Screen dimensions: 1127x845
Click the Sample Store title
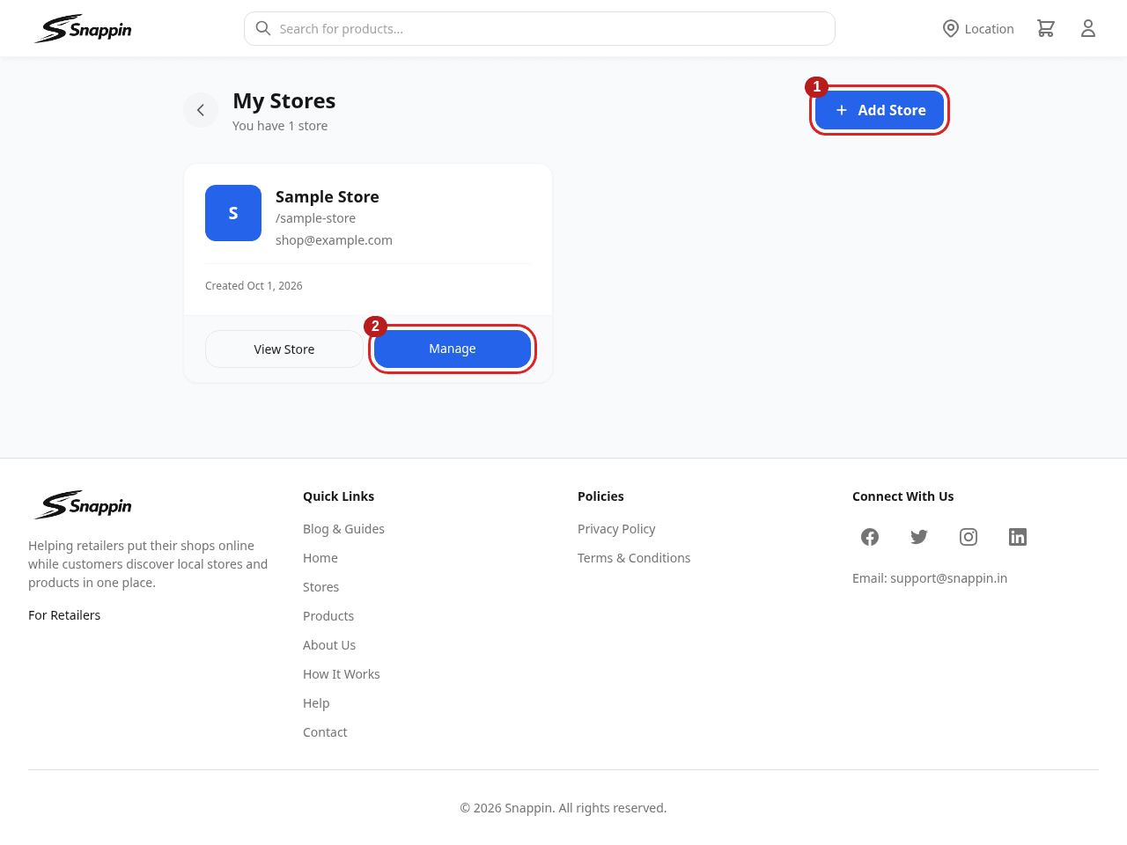(x=328, y=197)
